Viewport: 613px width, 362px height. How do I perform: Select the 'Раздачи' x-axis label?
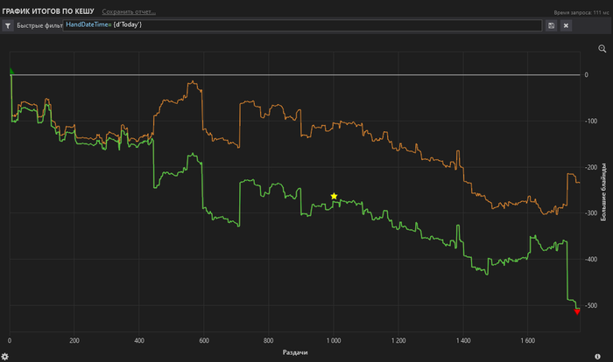(x=295, y=352)
